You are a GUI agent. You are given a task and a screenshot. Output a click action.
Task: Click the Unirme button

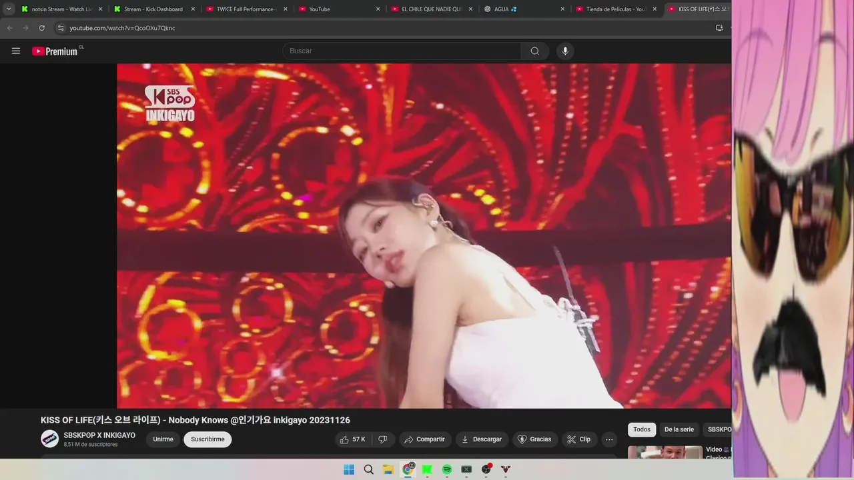(x=163, y=439)
